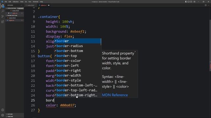Screen dimensions: 211x118
Task: Choose 'border-top-left-rad…' suggestion
Action: tap(77, 90)
